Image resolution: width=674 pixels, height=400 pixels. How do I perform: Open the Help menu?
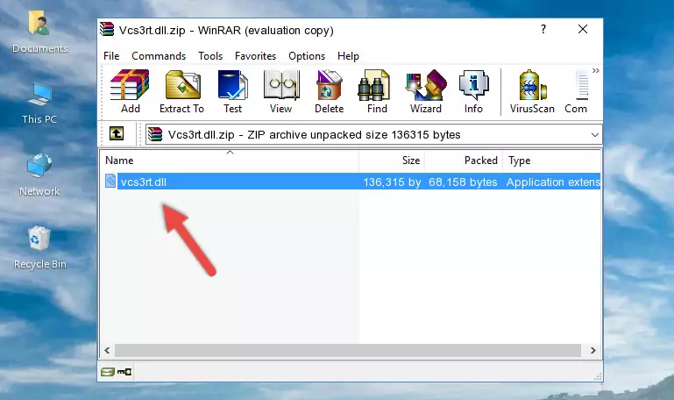[x=348, y=56]
